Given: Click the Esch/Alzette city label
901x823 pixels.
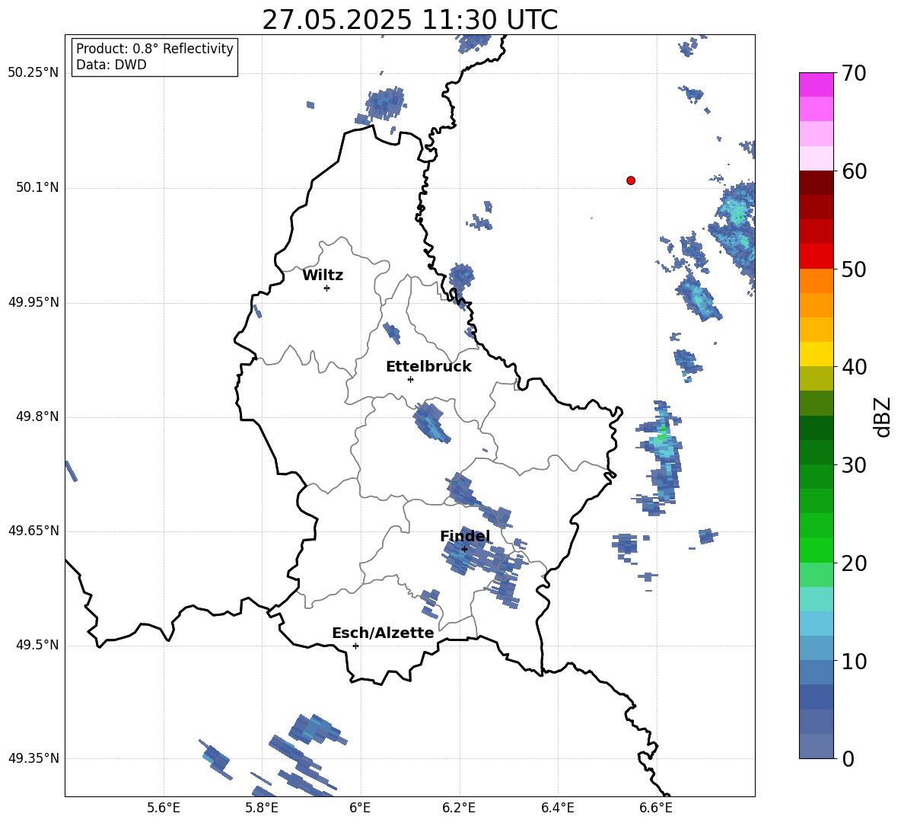Looking at the screenshot, I should 383,633.
